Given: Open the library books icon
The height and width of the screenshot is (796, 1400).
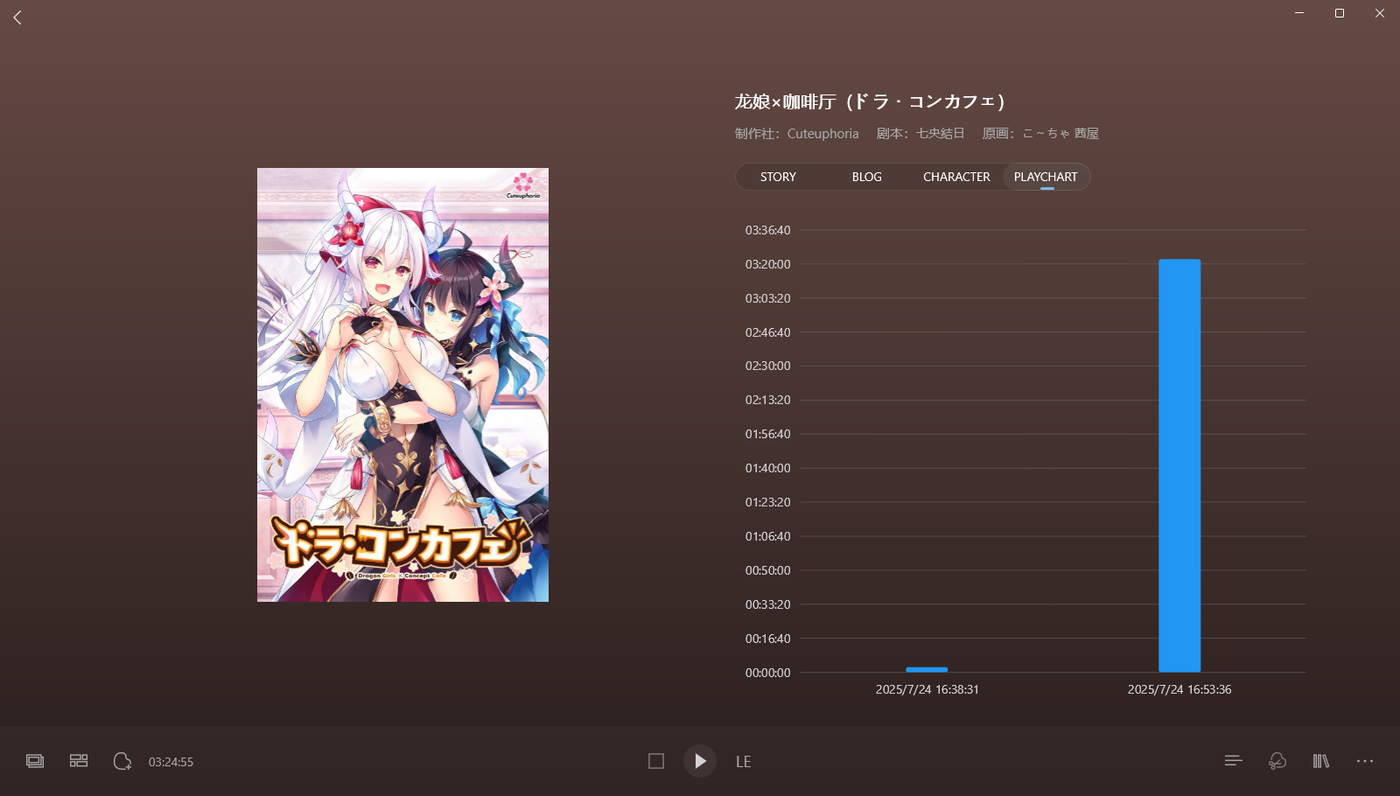Looking at the screenshot, I should (1320, 761).
